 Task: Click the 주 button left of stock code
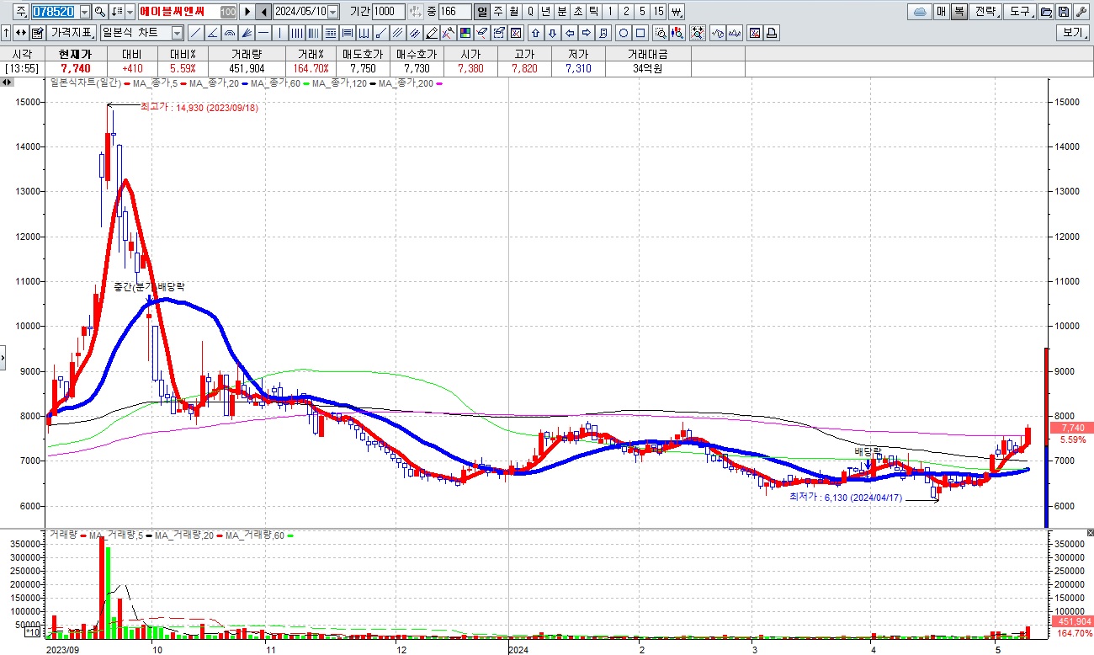[x=20, y=12]
